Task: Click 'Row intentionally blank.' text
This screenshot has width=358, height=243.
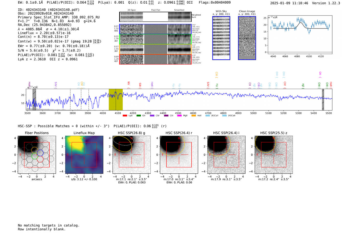Action: [x=42, y=229]
